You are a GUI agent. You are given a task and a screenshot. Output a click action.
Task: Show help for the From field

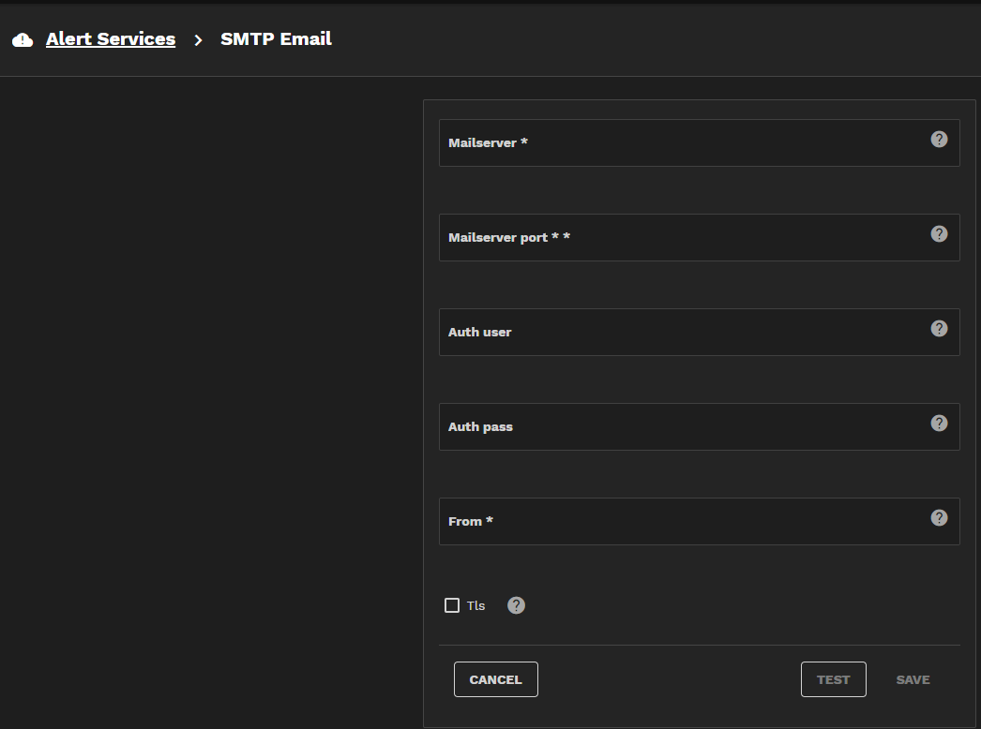coord(939,518)
